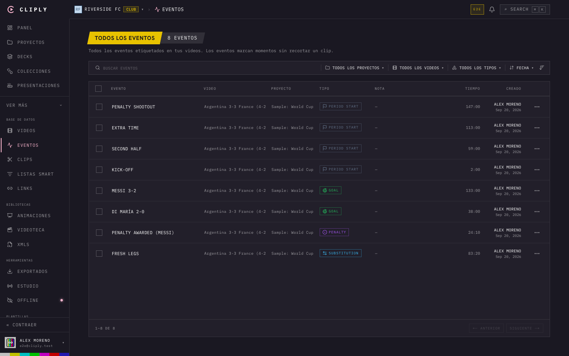Check the Di María 2-0 event checkbox
The image size is (569, 356).
[99, 212]
